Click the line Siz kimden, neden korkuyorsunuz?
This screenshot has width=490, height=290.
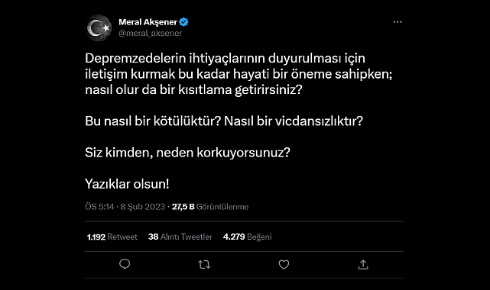(x=187, y=153)
